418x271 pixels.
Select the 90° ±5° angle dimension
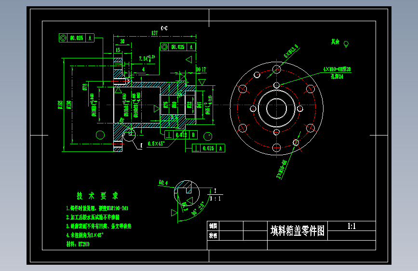pyautogui.click(x=198, y=209)
